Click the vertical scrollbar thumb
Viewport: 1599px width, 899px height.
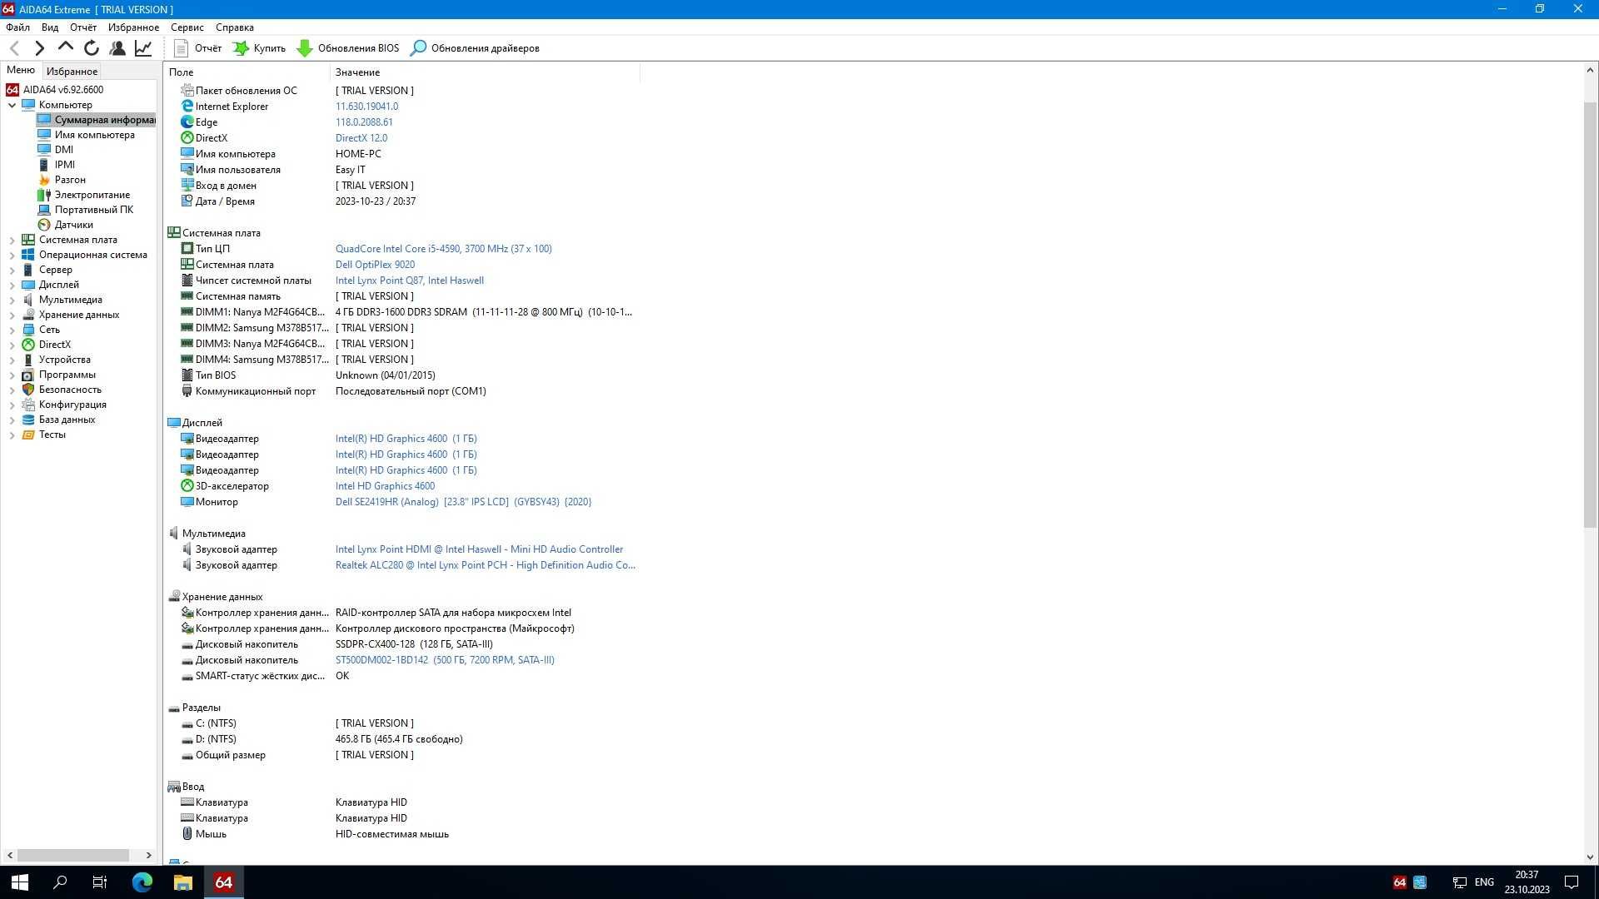tap(1590, 313)
